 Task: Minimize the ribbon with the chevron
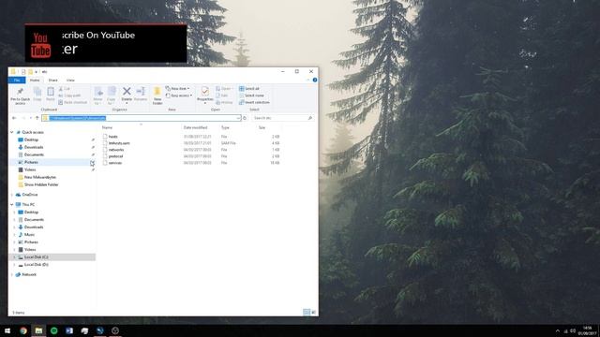[x=308, y=80]
